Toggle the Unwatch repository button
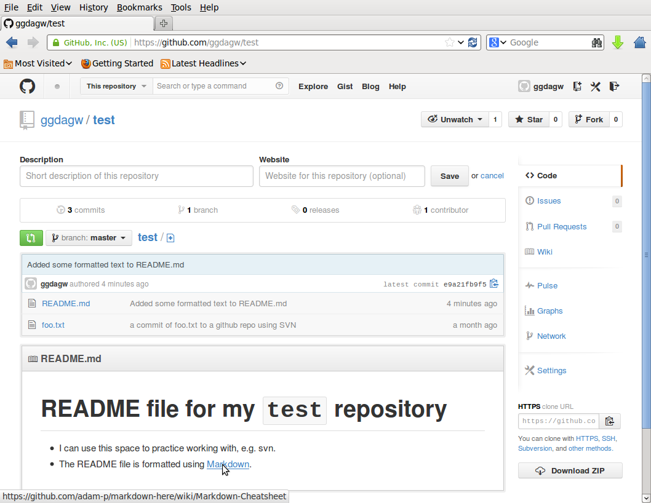The height and width of the screenshot is (503, 651). (x=455, y=119)
